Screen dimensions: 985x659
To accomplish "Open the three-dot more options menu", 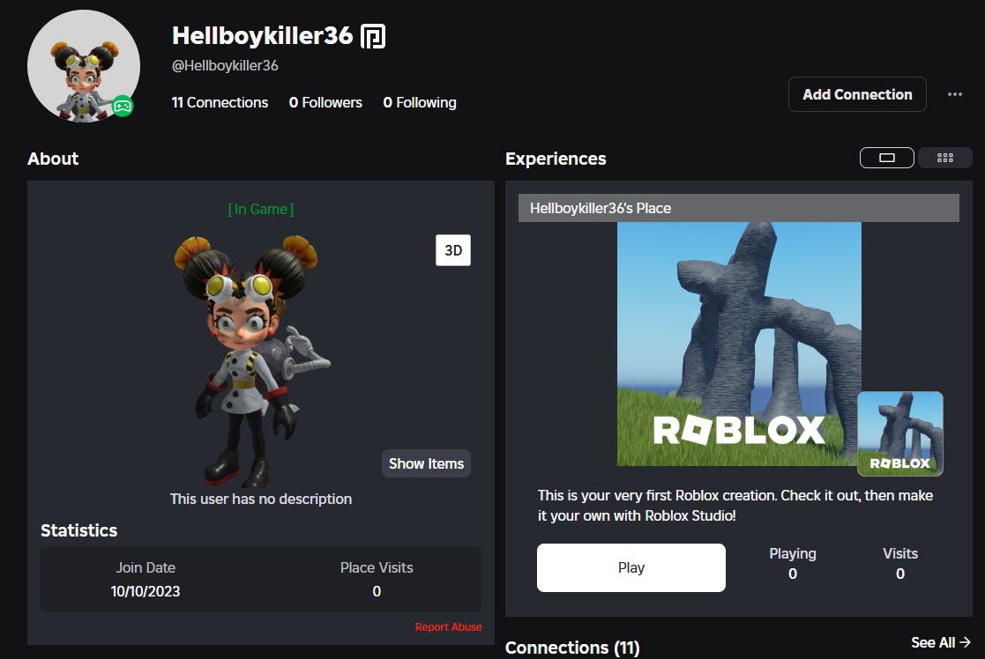I will click(x=955, y=94).
